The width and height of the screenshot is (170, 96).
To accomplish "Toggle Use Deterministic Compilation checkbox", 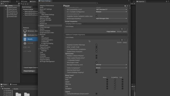I will click(x=96, y=49).
